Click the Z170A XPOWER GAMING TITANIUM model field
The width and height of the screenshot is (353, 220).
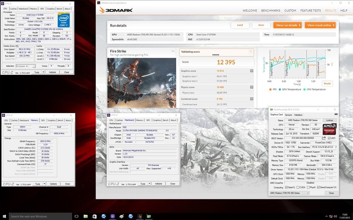[140, 130]
